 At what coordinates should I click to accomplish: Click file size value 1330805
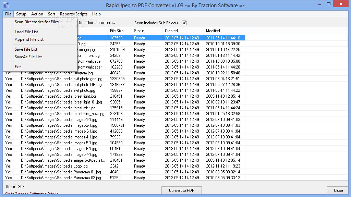pyautogui.click(x=117, y=79)
